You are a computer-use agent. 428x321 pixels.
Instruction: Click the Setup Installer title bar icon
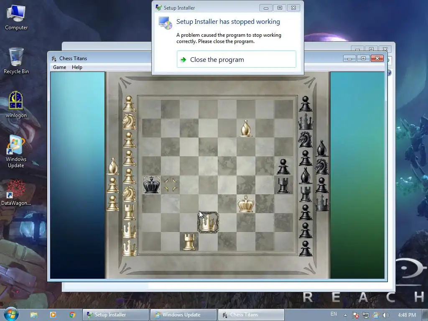coord(158,8)
